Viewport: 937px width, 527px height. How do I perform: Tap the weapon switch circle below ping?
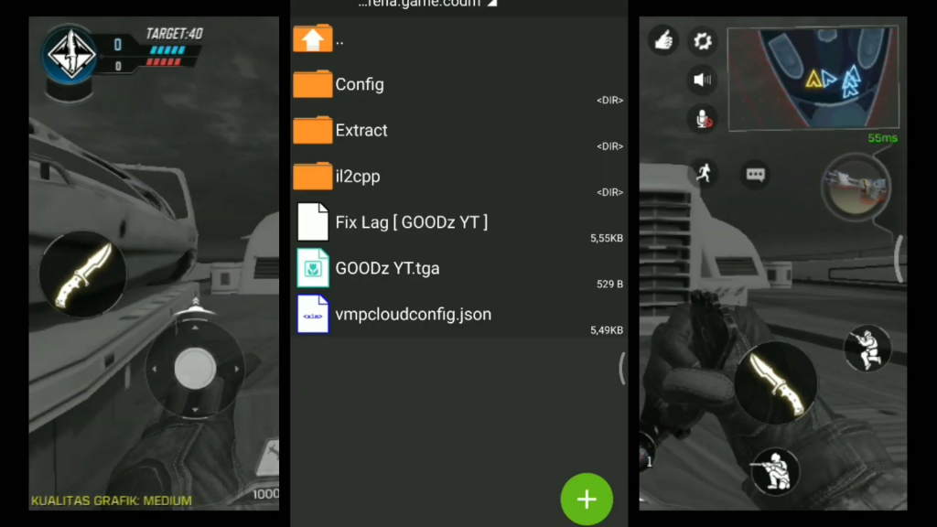click(856, 188)
